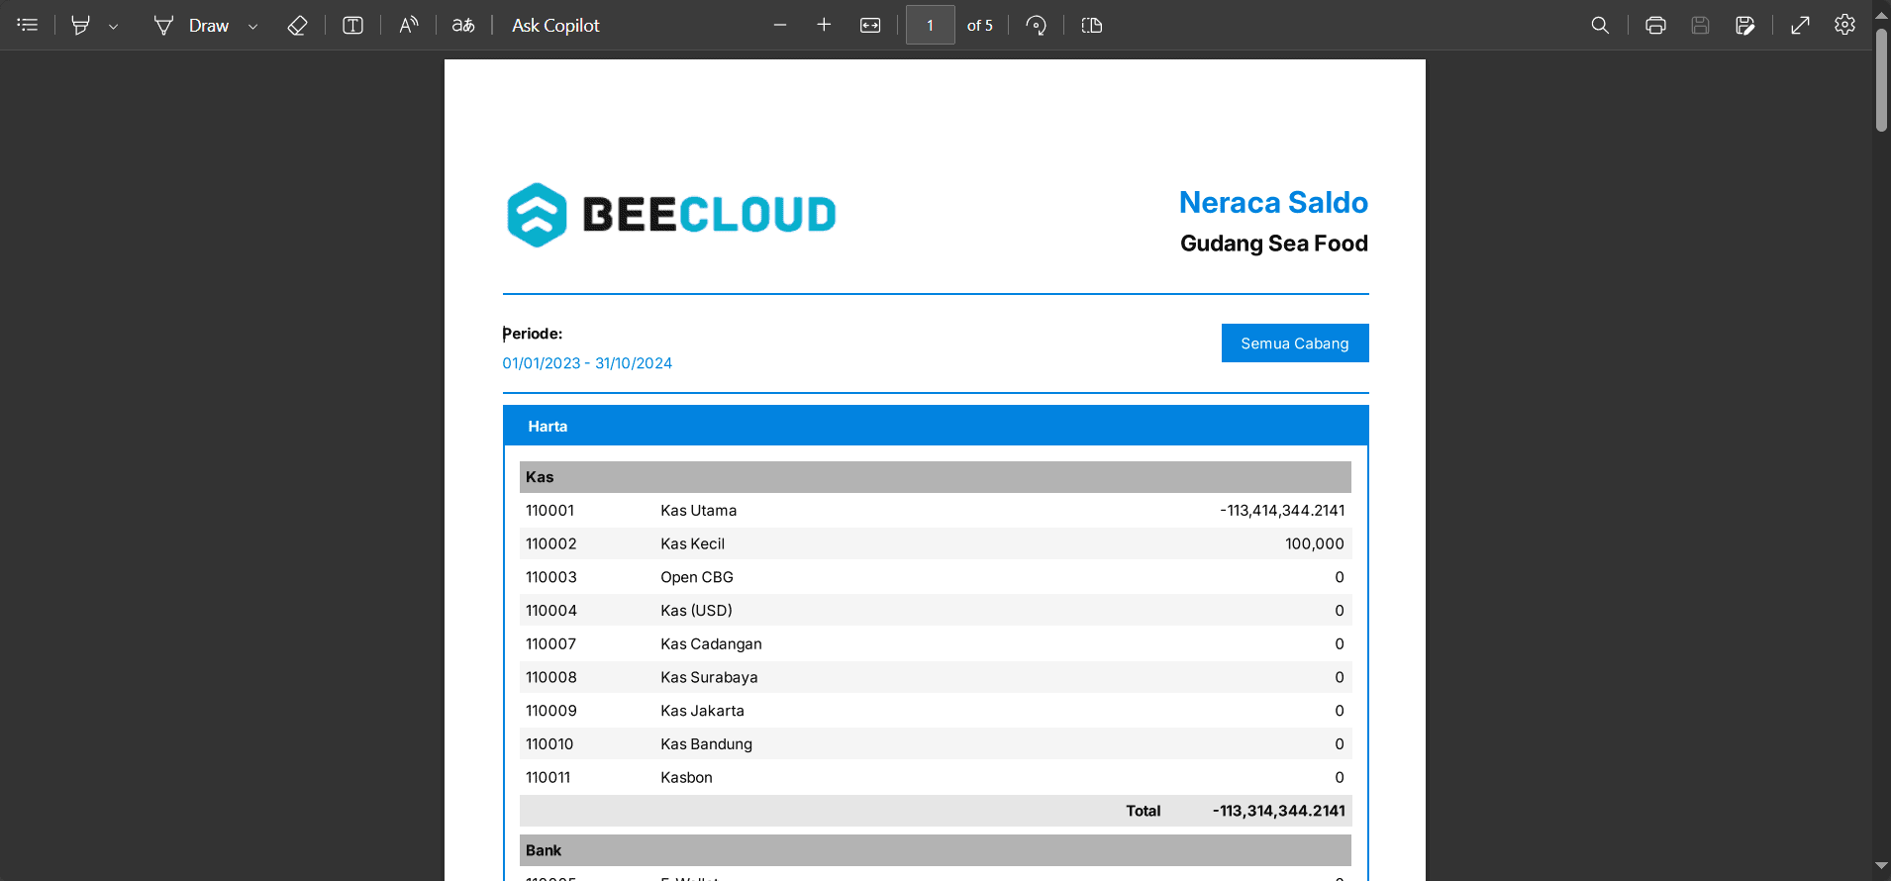
Task: Click the Add text tool icon
Action: (x=352, y=25)
